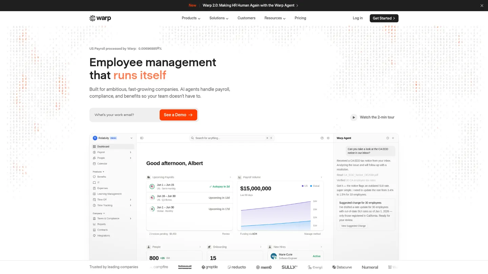
Task: Click View Suggested Change in Warp Agent
Action: [x=353, y=226]
